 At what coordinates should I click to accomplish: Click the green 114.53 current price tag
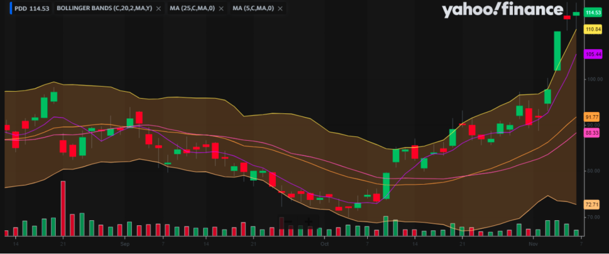(593, 13)
